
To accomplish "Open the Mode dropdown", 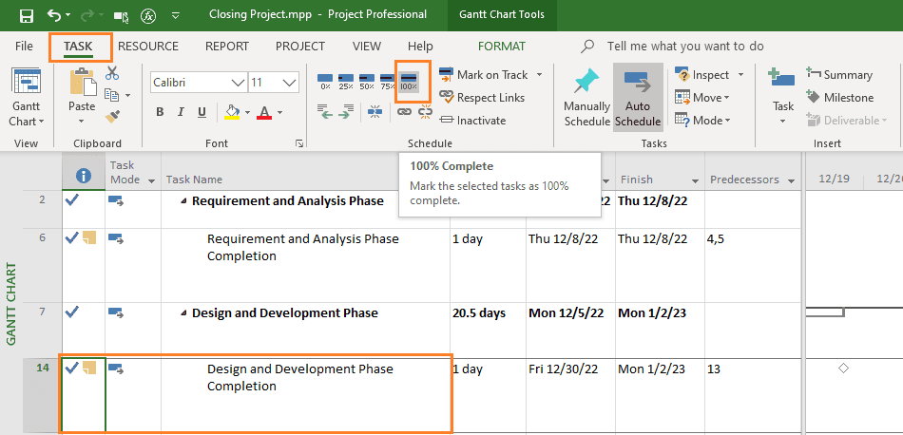I will point(702,121).
